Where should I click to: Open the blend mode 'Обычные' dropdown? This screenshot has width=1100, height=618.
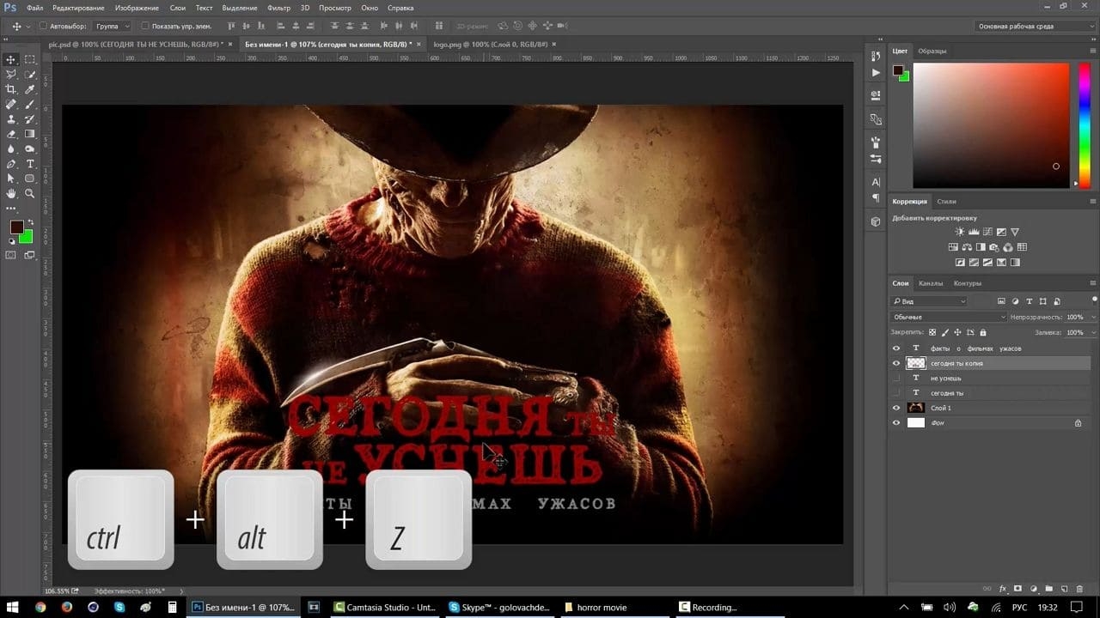click(x=949, y=318)
